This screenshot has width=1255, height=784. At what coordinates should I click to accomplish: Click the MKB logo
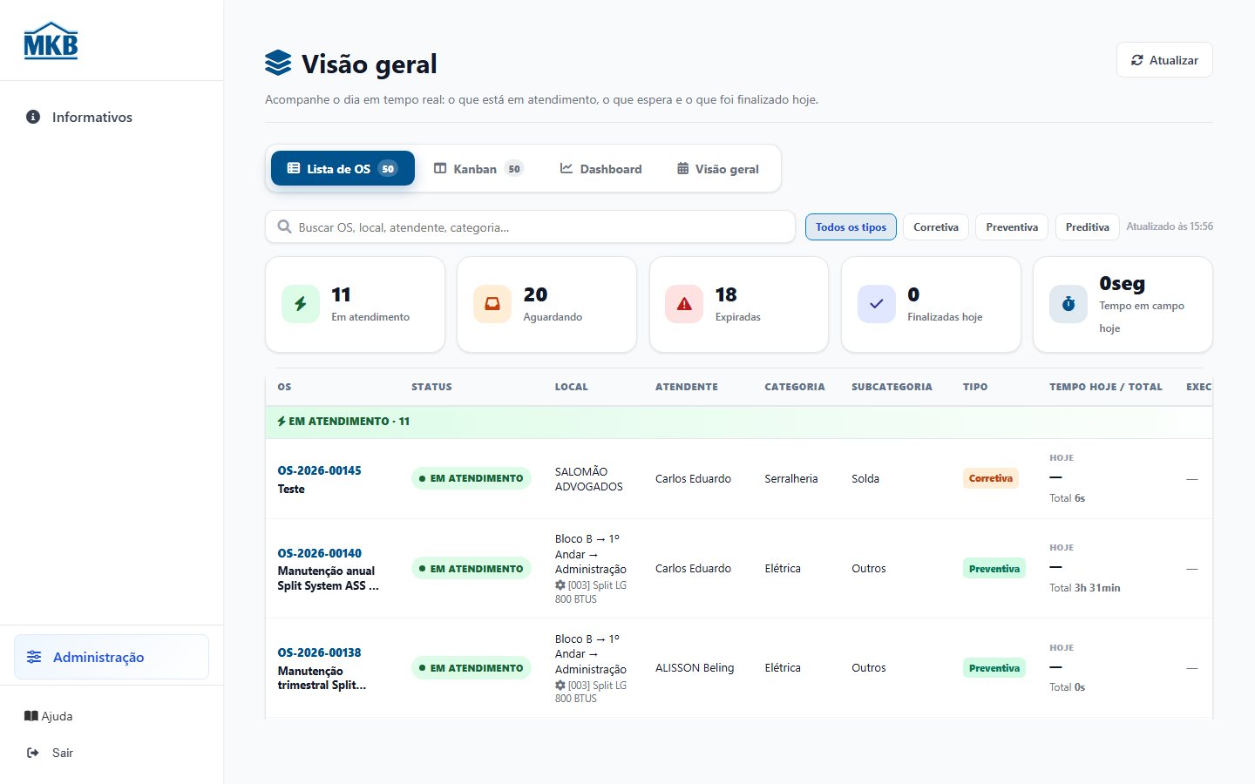[x=51, y=41]
